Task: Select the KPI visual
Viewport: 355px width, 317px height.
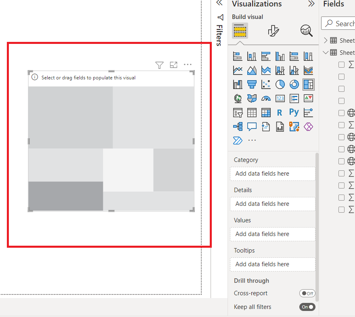Action: (x=308, y=98)
